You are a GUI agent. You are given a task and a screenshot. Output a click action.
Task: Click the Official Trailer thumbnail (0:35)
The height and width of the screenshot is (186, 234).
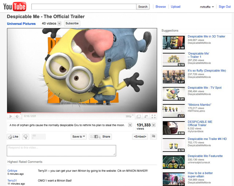174,128
